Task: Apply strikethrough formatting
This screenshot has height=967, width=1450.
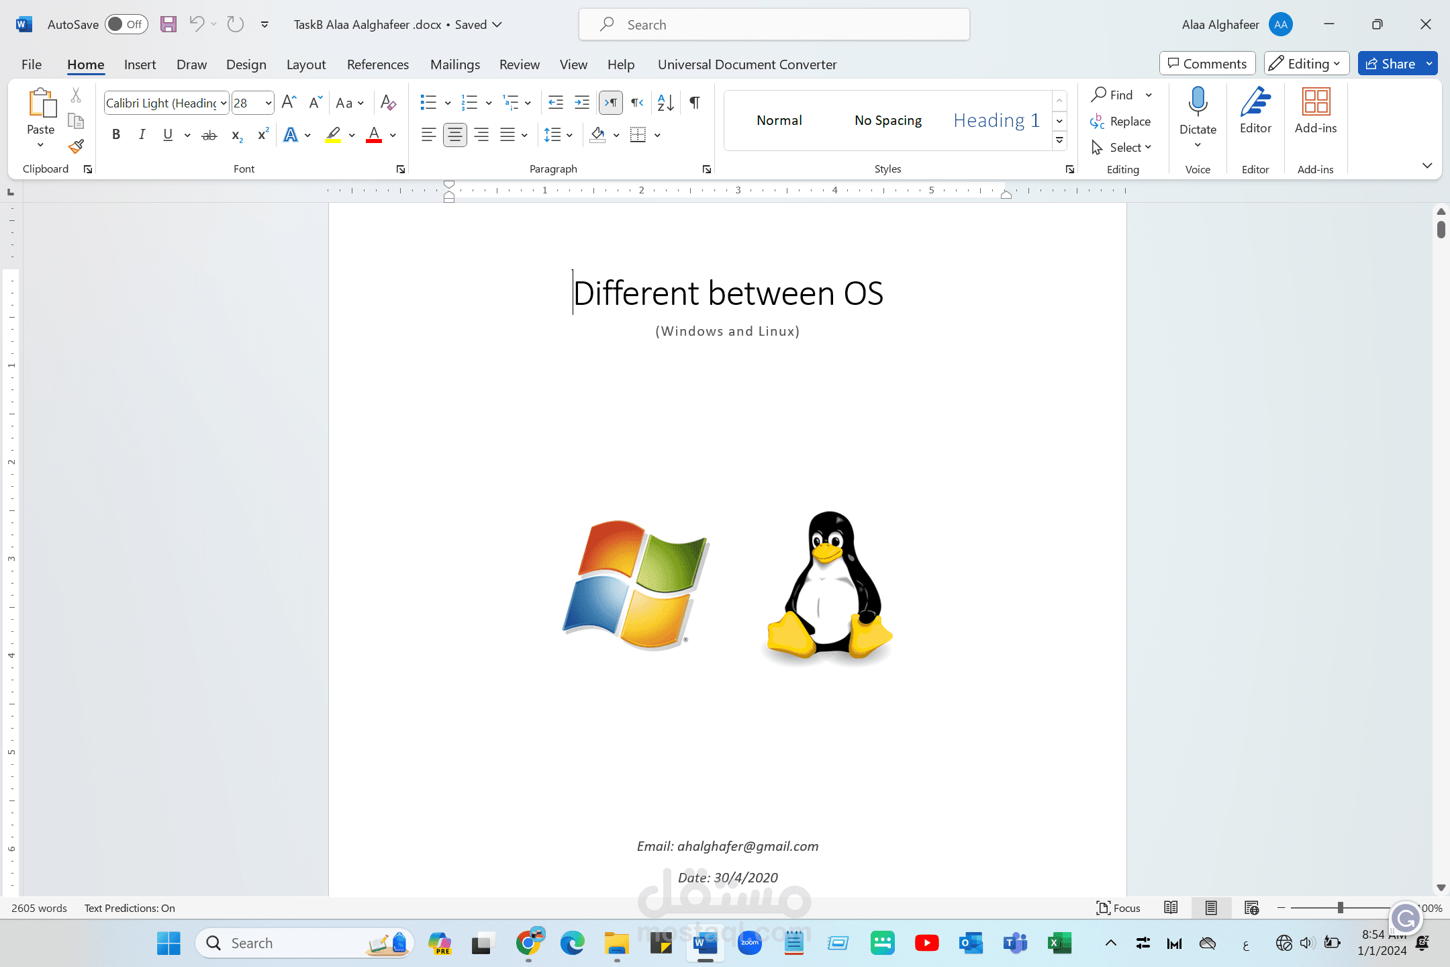Action: coord(209,135)
